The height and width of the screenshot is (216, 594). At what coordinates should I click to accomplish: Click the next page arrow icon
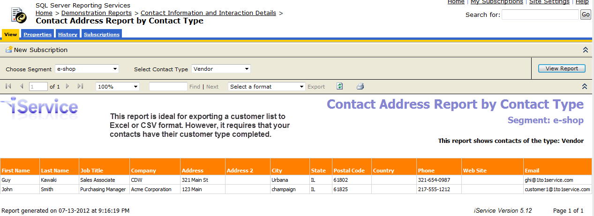click(68, 86)
